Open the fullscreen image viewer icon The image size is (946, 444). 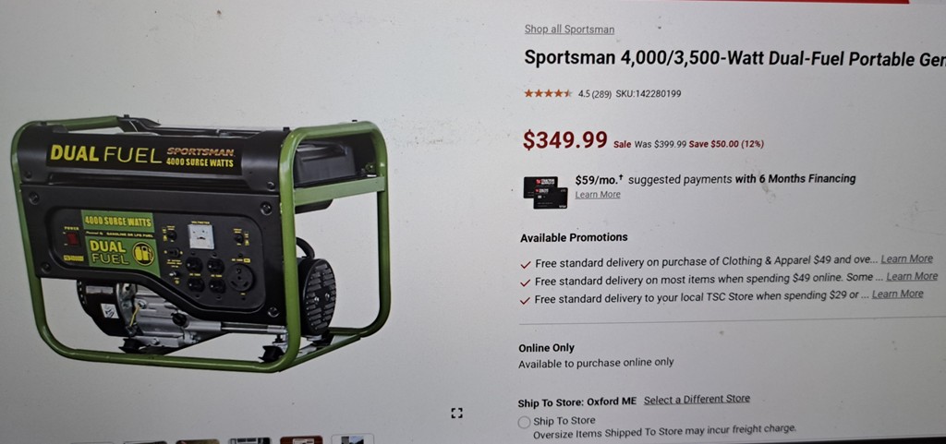click(x=456, y=413)
